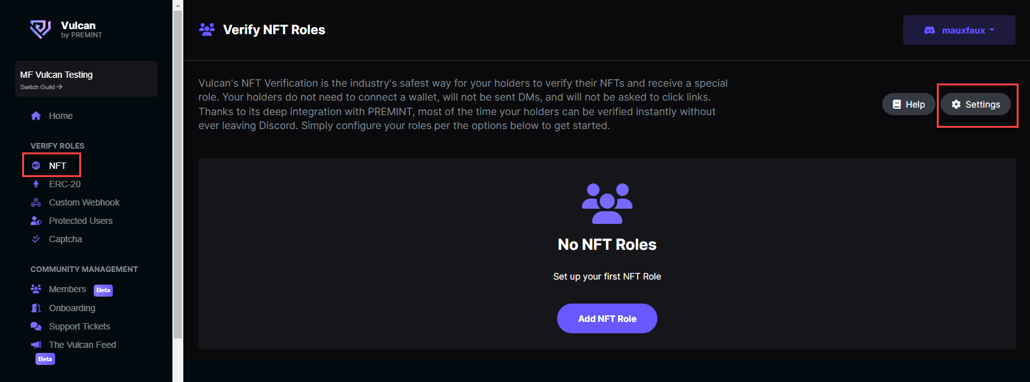The width and height of the screenshot is (1030, 382).
Task: Click the Beta badge next to Members
Action: pos(103,290)
